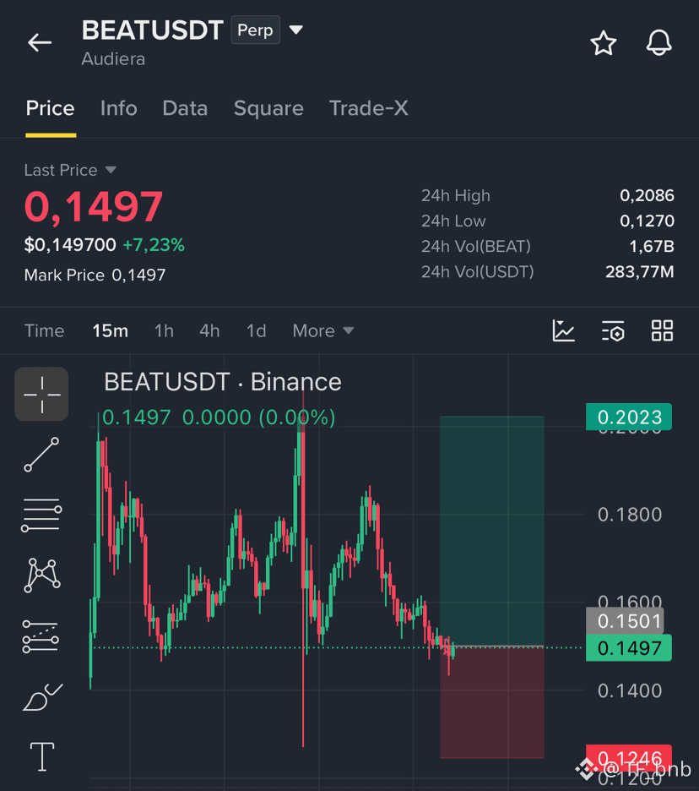The width and height of the screenshot is (699, 791).
Task: Open price alert bell icon
Action: pos(658,43)
